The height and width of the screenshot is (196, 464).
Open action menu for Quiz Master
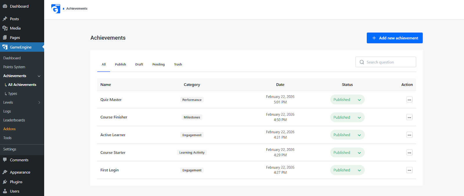click(x=409, y=100)
